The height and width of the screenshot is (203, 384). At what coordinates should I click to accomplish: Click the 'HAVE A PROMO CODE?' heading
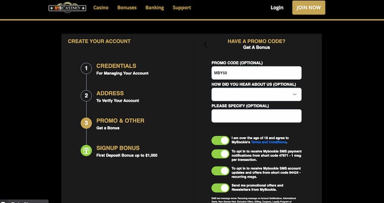pos(257,42)
